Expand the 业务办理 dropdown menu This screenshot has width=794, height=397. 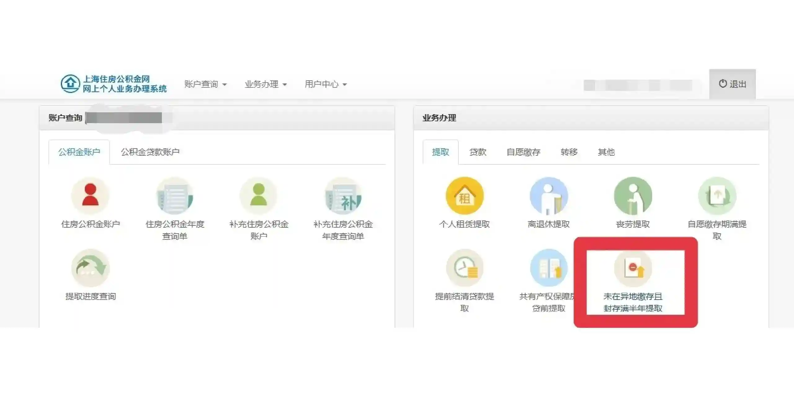(265, 84)
